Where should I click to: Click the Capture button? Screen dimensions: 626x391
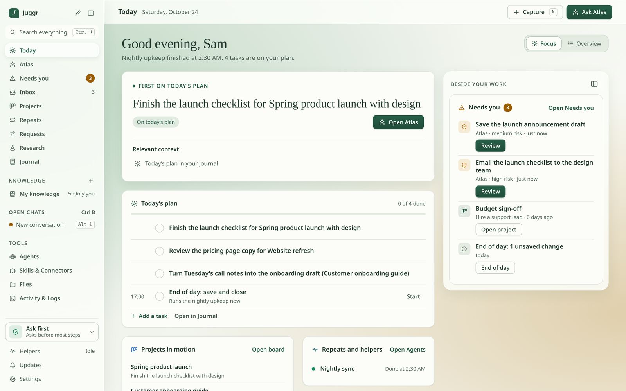coord(535,12)
